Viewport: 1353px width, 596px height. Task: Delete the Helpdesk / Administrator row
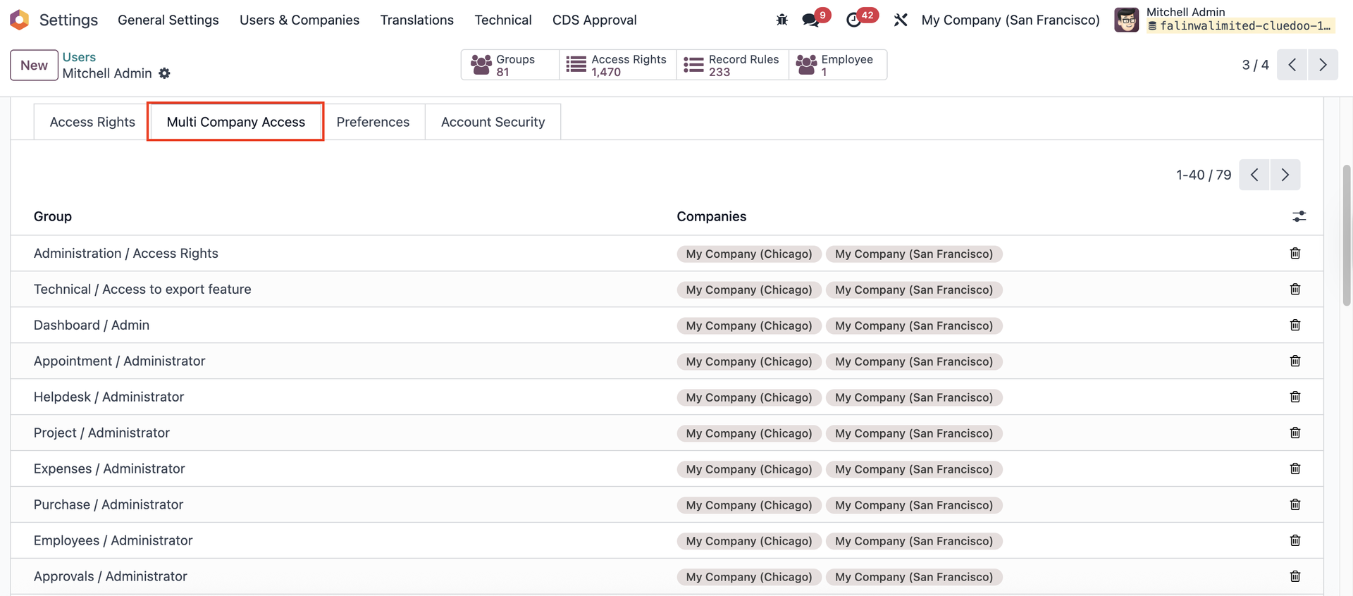[1295, 397]
